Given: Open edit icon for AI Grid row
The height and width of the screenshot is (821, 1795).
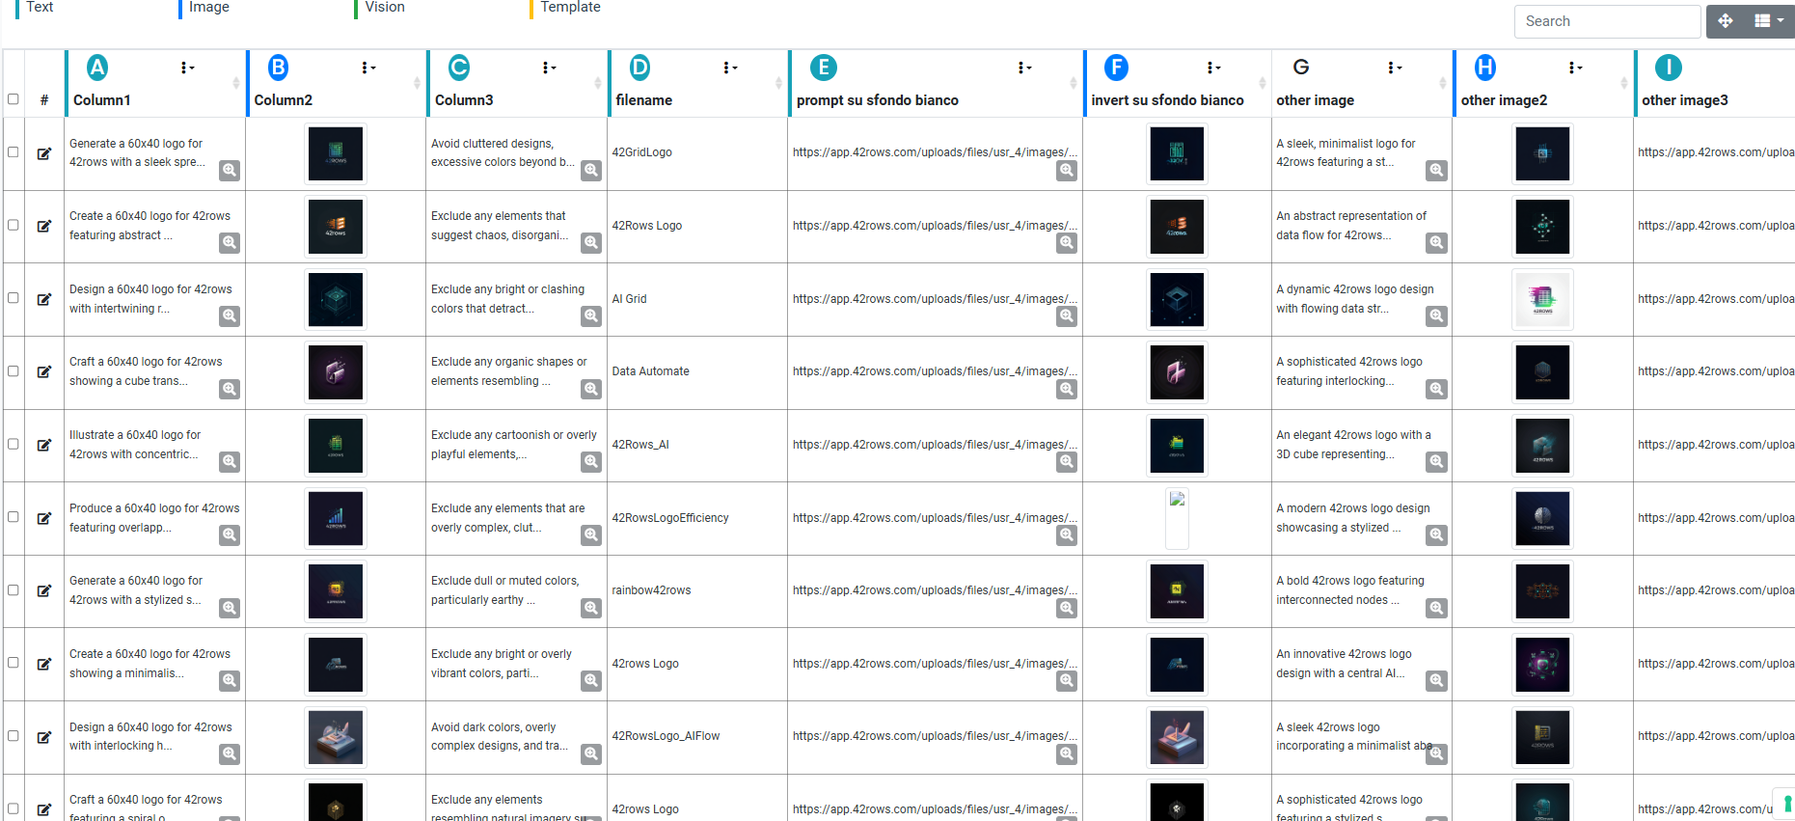Looking at the screenshot, I should (44, 299).
